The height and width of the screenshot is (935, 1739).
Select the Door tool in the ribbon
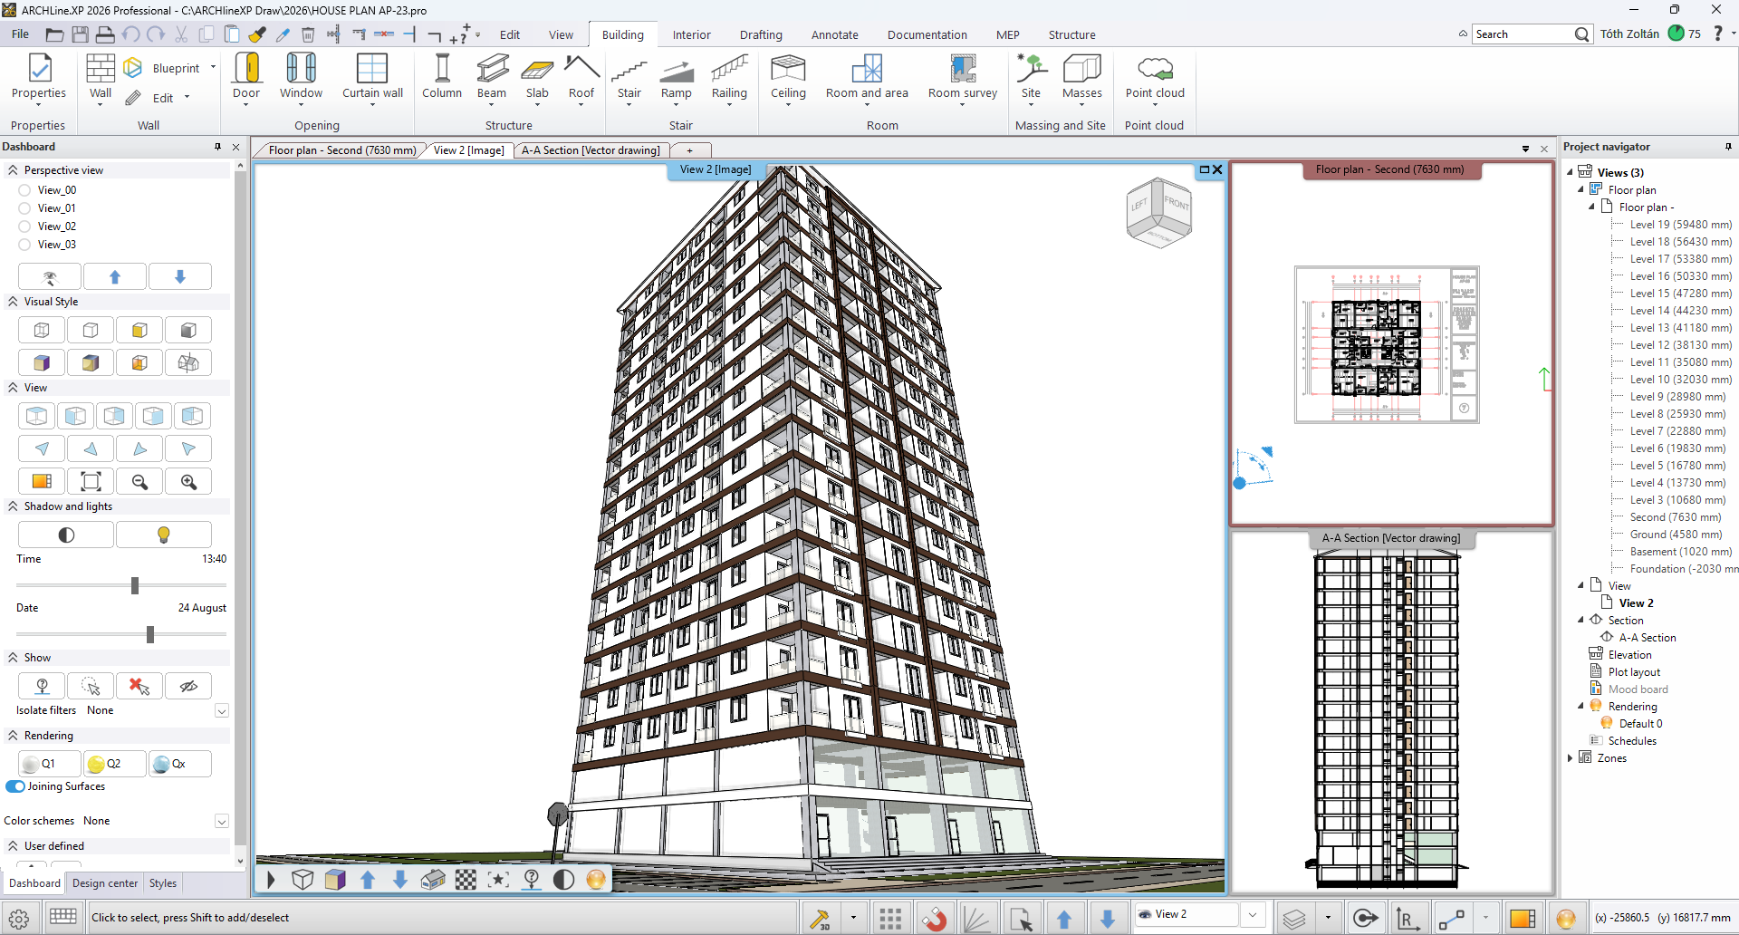246,70
